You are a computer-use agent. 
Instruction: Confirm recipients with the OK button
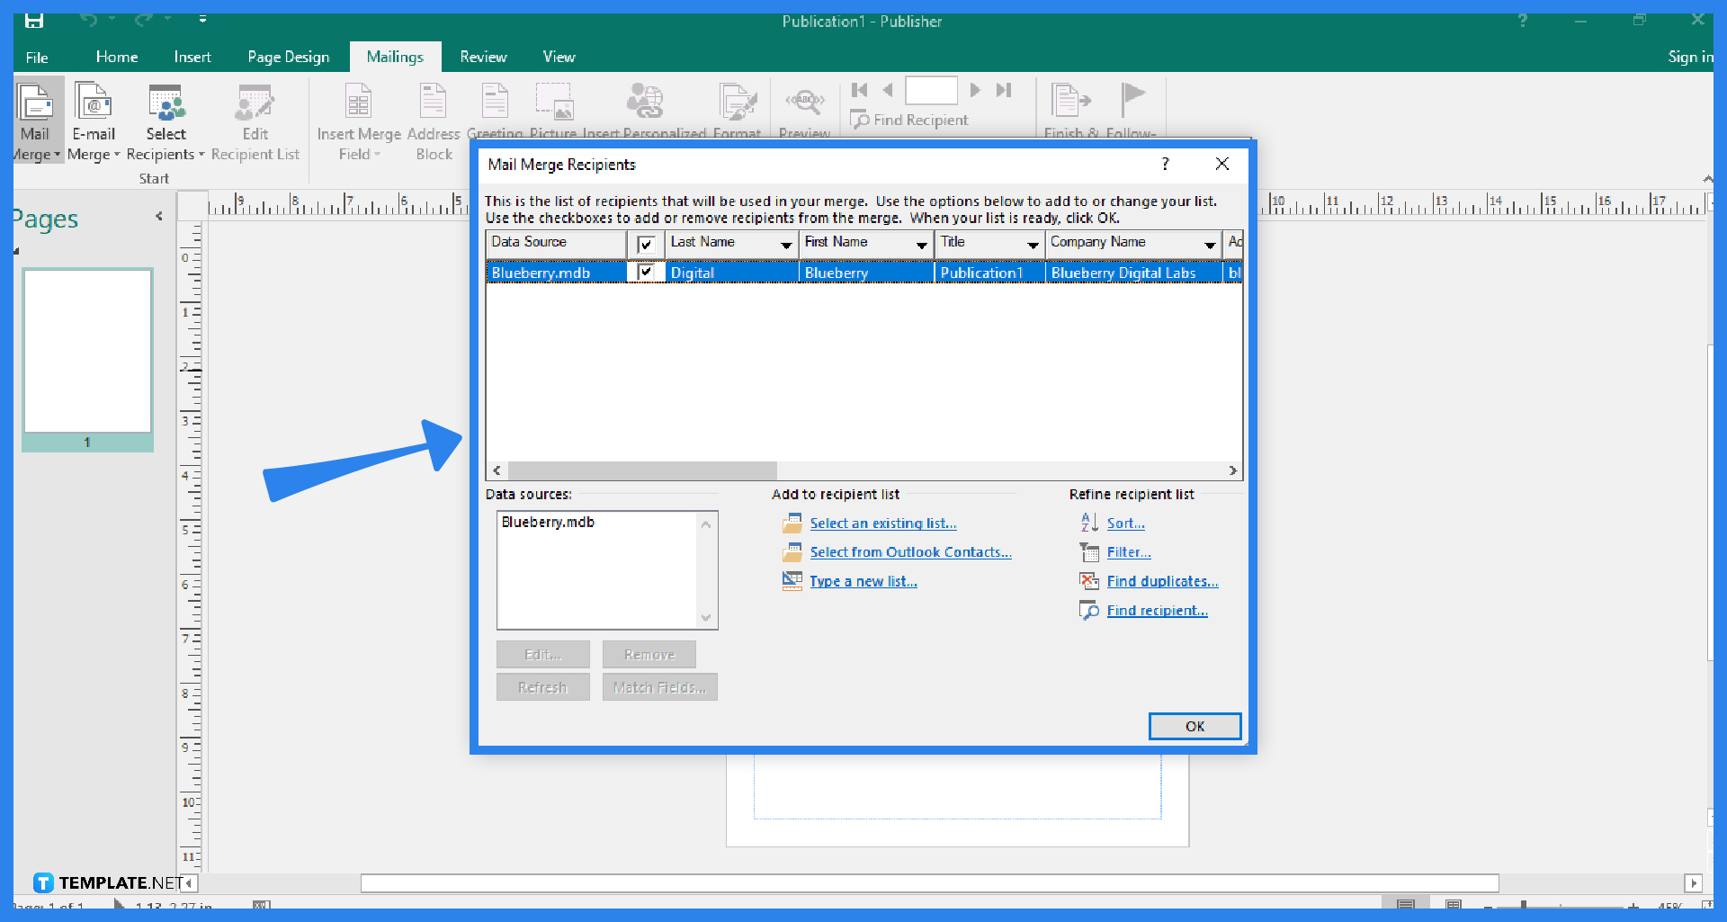pos(1195,726)
